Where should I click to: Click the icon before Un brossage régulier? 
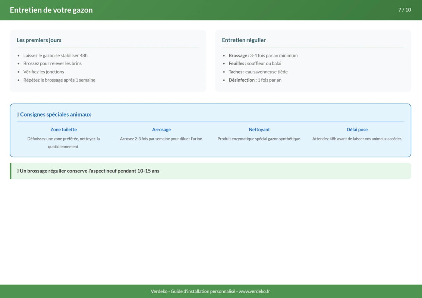(x=18, y=171)
